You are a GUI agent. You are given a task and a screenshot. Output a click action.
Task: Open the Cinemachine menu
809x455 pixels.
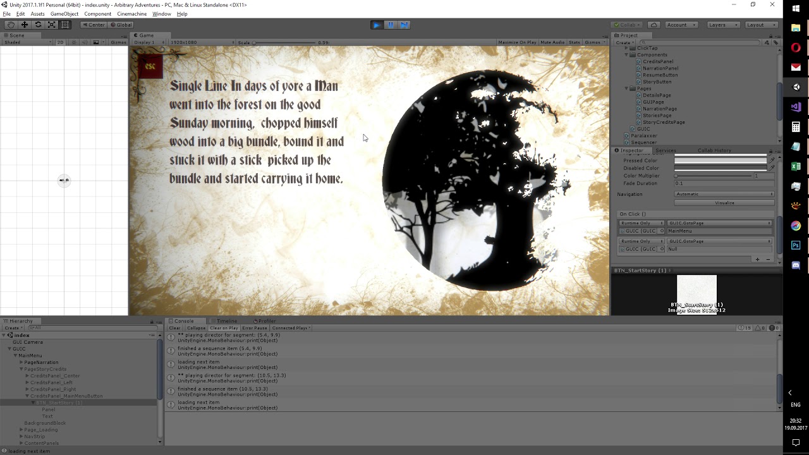click(x=132, y=14)
